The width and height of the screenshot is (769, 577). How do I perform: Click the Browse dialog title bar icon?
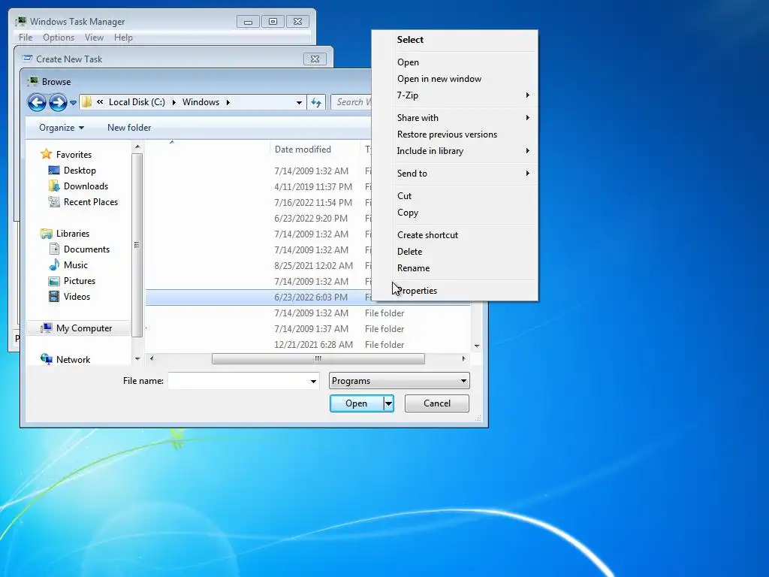pos(33,81)
